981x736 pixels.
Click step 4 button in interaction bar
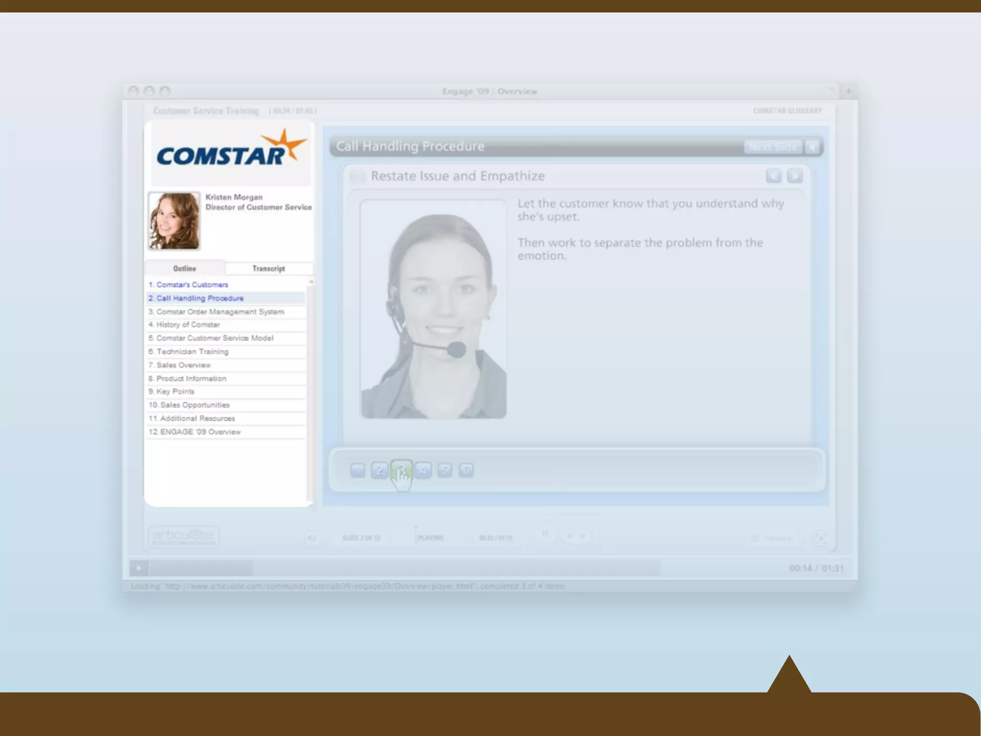click(423, 471)
